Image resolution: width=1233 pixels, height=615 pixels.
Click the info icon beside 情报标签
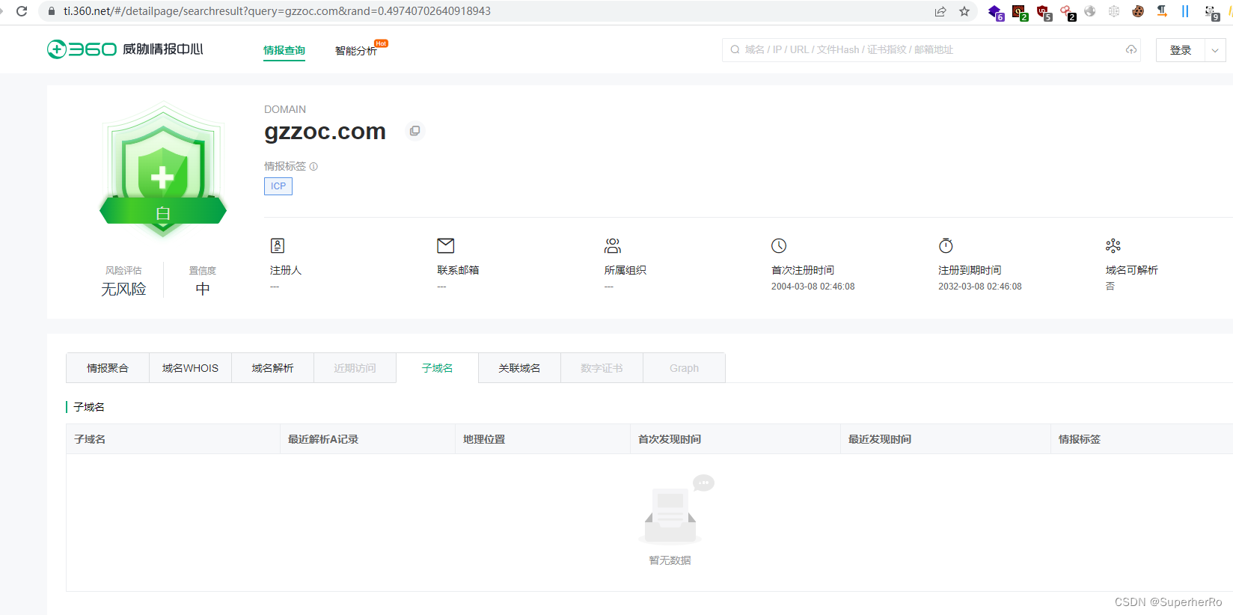click(x=313, y=167)
